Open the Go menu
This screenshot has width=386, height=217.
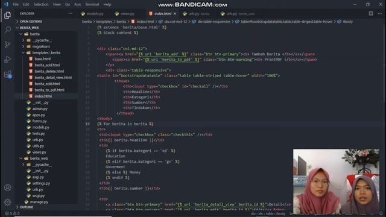point(68,4)
